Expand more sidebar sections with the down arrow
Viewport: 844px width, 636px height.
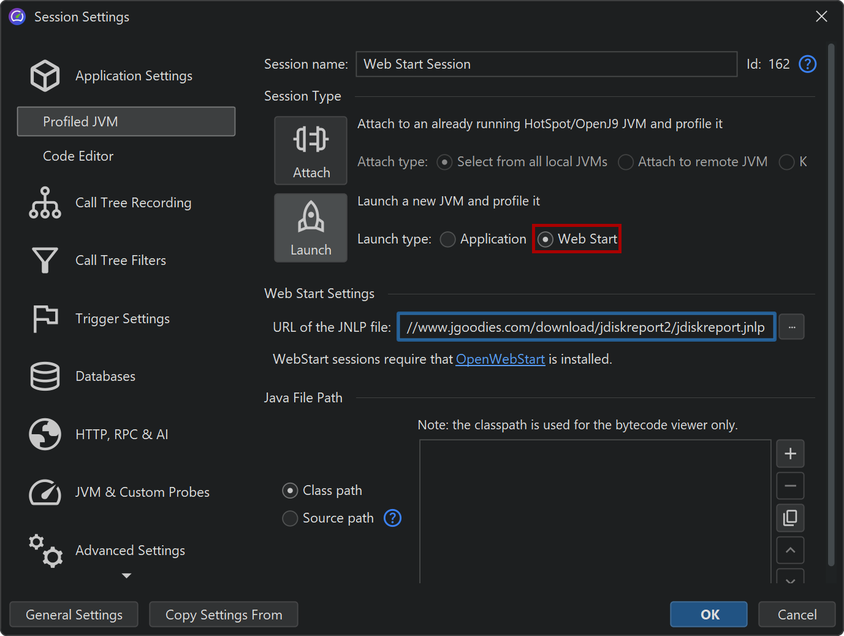126,576
